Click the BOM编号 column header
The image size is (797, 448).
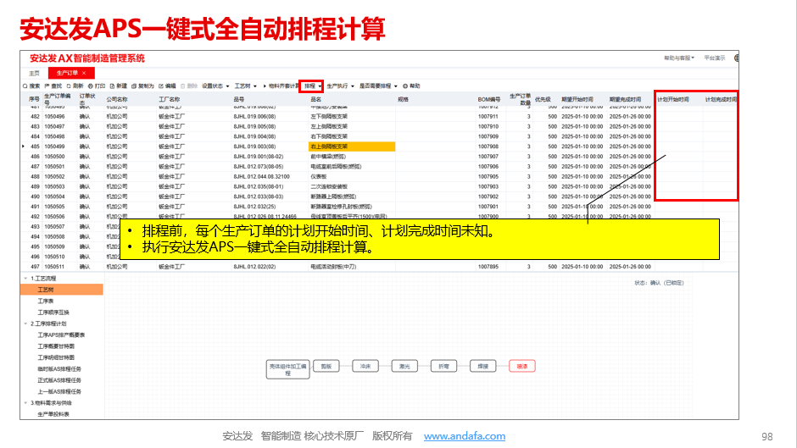pos(489,100)
